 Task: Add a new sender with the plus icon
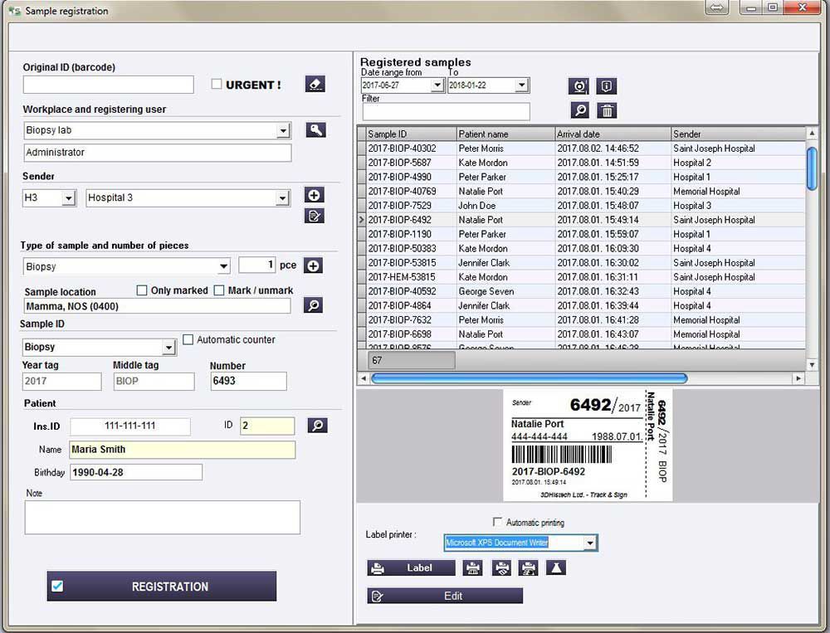[313, 195]
